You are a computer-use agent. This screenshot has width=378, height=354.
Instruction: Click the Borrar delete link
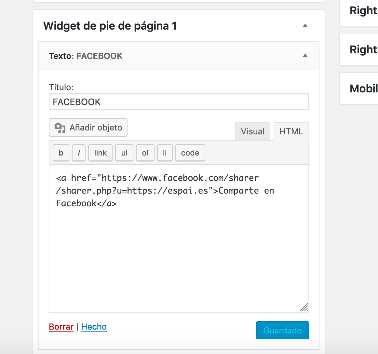tap(61, 327)
